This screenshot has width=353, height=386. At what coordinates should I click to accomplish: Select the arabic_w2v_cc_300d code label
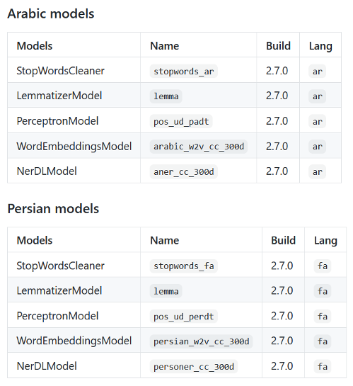coord(199,147)
